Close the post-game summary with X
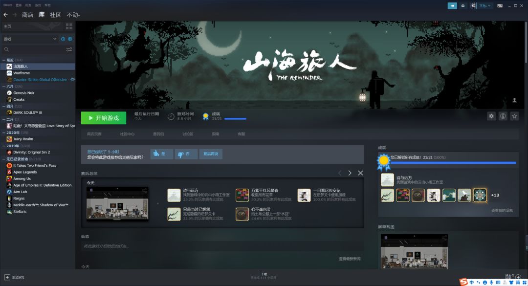The width and height of the screenshot is (528, 286). [360, 173]
